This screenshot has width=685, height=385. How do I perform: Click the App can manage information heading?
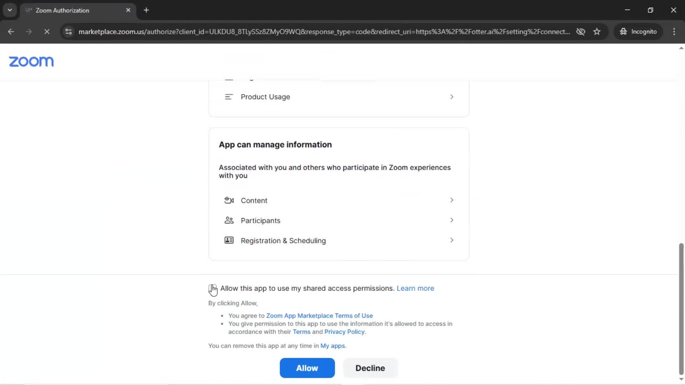click(275, 145)
